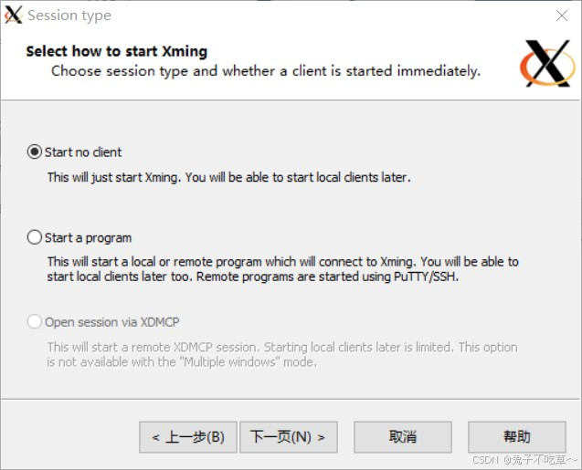
Task: Select the Start no client radio button
Action: coord(34,152)
